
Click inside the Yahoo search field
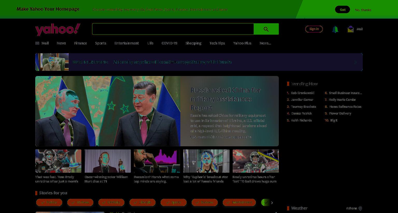173,29
